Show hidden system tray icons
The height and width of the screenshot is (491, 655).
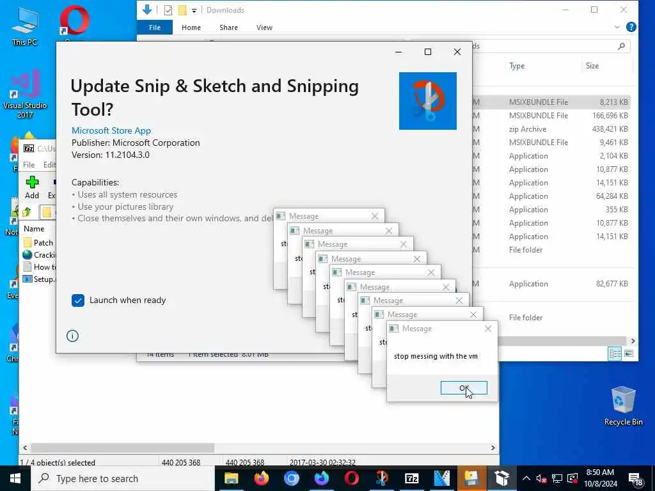click(526, 478)
